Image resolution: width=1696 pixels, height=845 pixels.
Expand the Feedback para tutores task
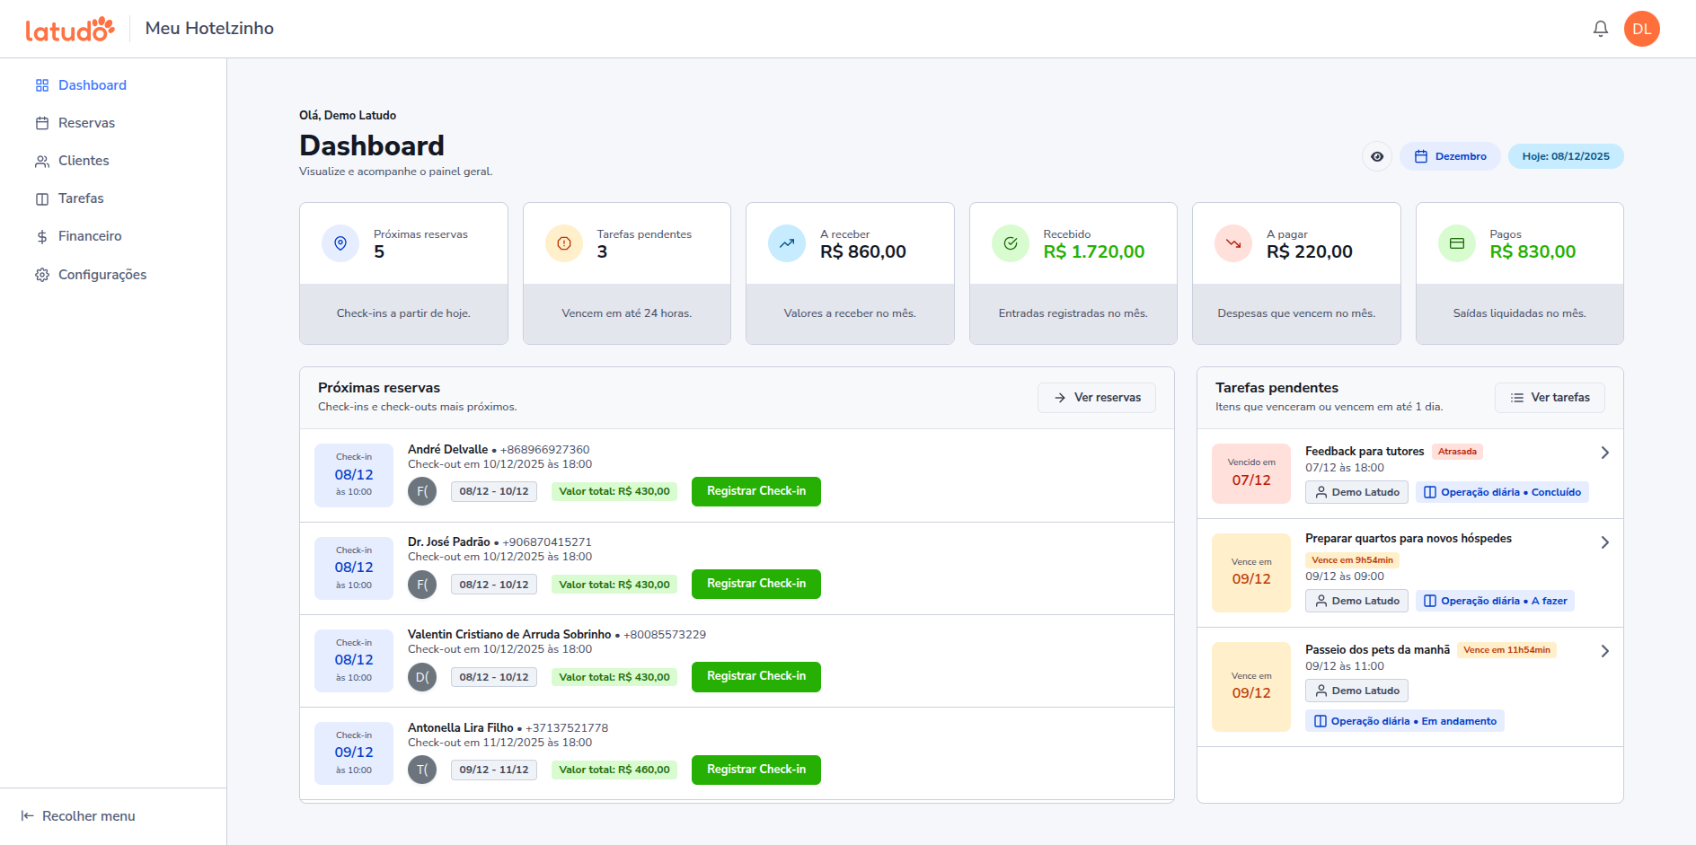[x=1604, y=453]
